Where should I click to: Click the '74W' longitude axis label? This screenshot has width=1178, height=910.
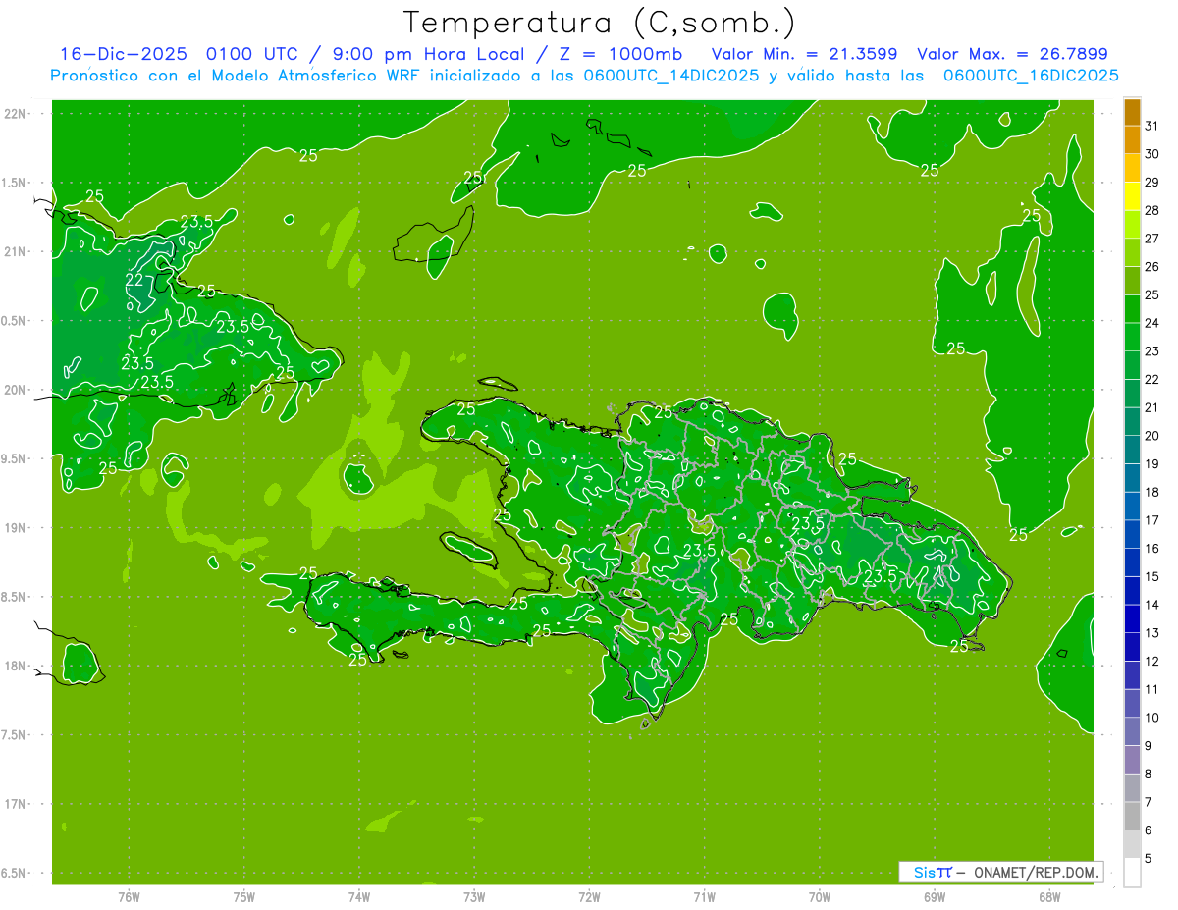point(359,897)
